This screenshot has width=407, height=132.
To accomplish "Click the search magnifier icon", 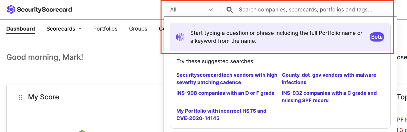I will (230, 10).
